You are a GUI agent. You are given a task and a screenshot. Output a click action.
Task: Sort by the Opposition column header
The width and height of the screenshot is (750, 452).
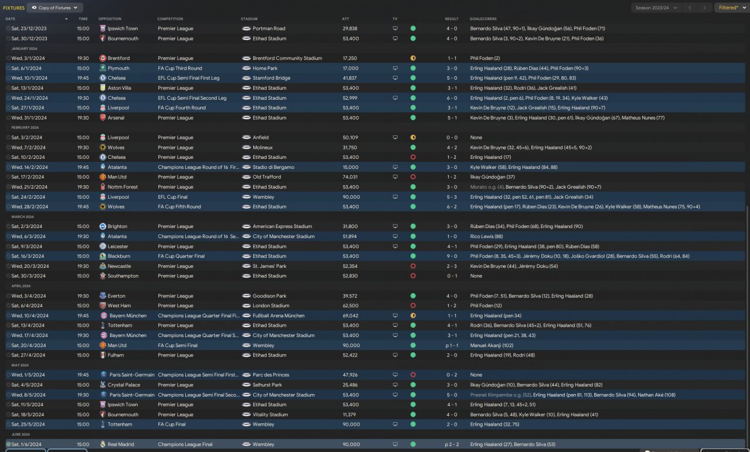point(110,19)
